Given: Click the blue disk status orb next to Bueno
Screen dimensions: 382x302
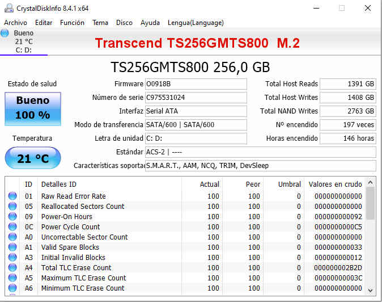Looking at the screenshot, I should [5, 33].
